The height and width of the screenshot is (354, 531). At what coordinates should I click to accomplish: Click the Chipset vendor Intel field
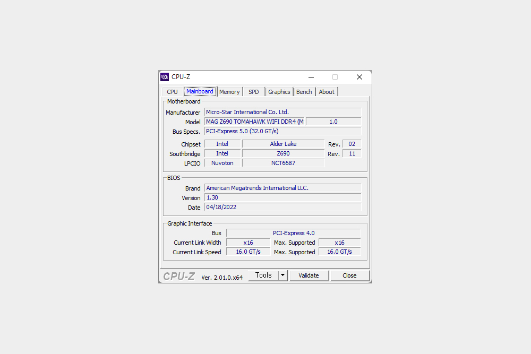tap(222, 144)
